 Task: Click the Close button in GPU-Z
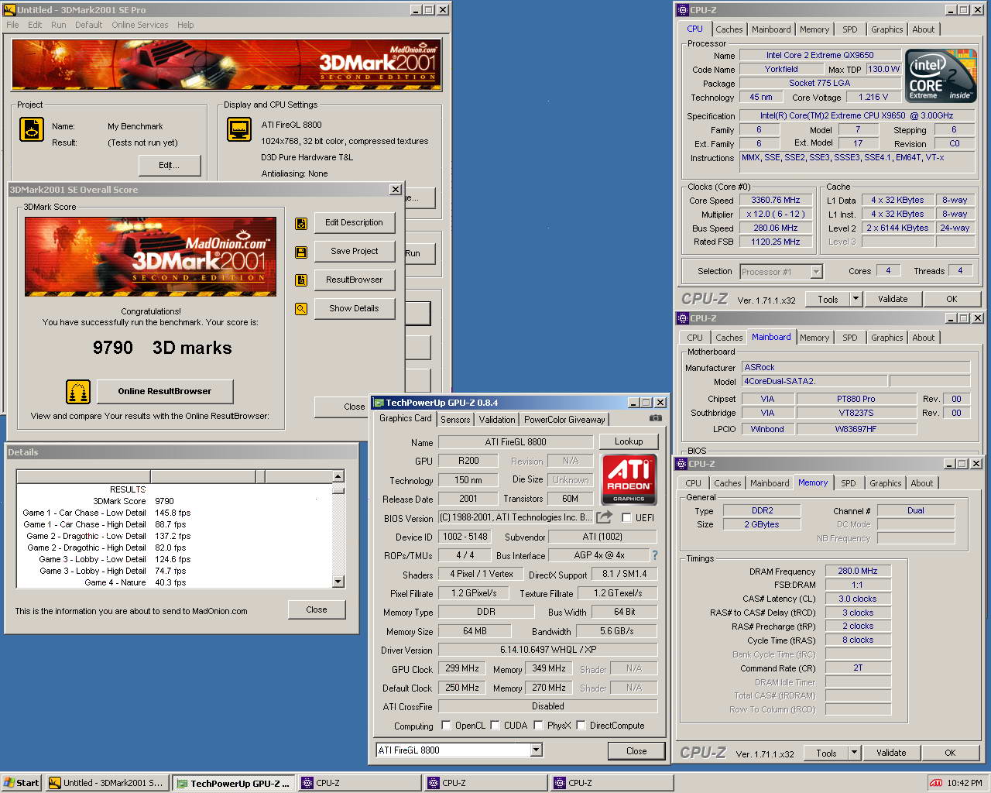[636, 751]
